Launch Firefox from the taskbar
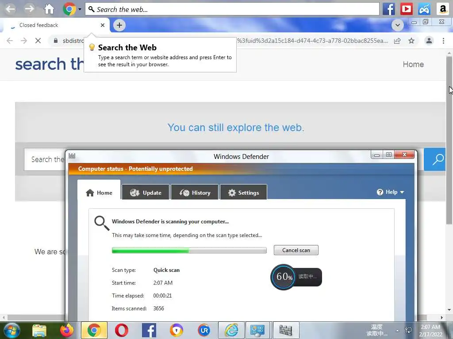Viewport: 453px width, 339px height. [67, 330]
